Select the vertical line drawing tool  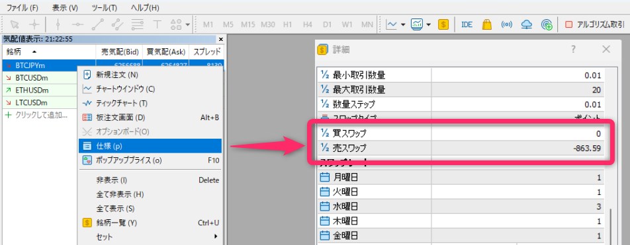pyautogui.click(x=58, y=24)
